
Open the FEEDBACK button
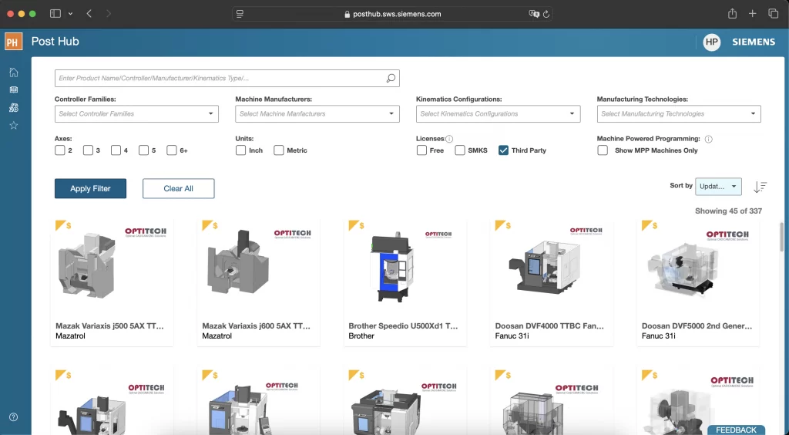736,430
